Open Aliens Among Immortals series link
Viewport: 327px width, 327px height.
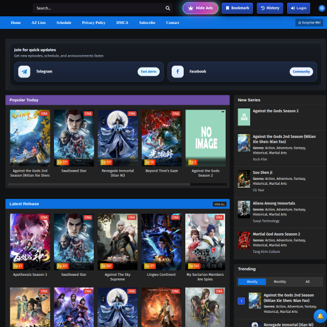274,203
